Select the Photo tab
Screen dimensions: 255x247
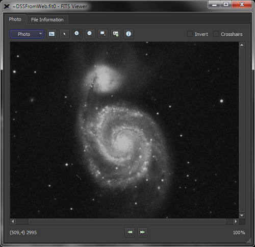(x=15, y=19)
